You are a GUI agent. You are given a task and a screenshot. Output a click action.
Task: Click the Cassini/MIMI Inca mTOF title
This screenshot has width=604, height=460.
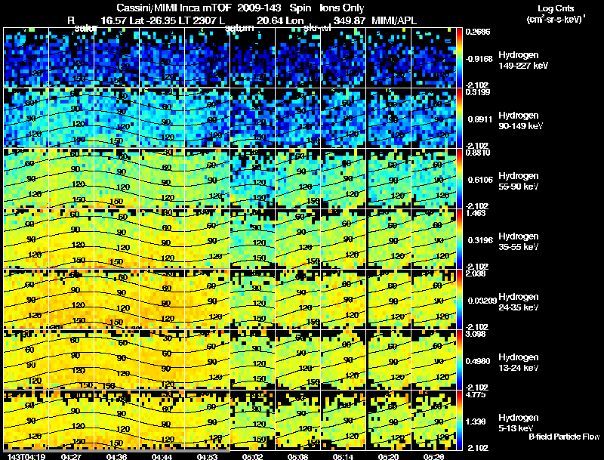pos(174,8)
